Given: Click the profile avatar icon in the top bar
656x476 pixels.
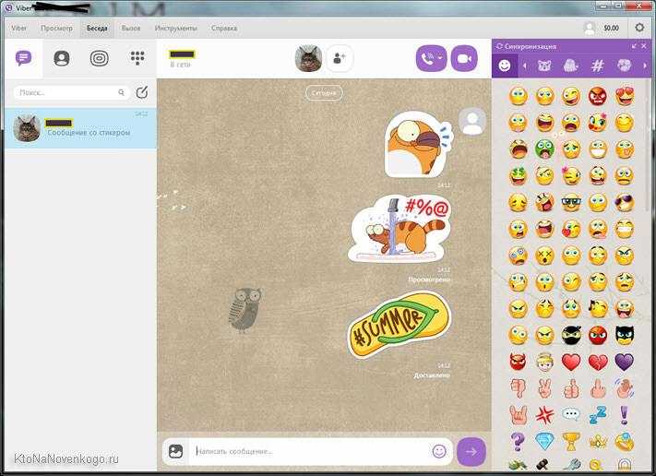Looking at the screenshot, I should click(589, 28).
